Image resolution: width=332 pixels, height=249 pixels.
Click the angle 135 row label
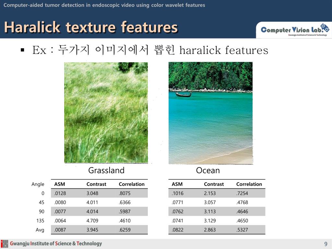tap(40, 220)
